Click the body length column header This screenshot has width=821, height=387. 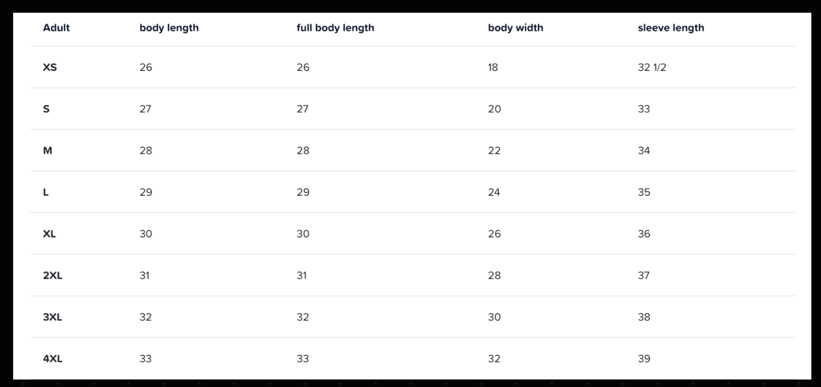pos(169,28)
